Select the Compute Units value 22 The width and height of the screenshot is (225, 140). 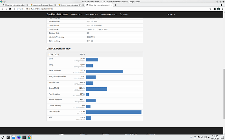point(88,33)
